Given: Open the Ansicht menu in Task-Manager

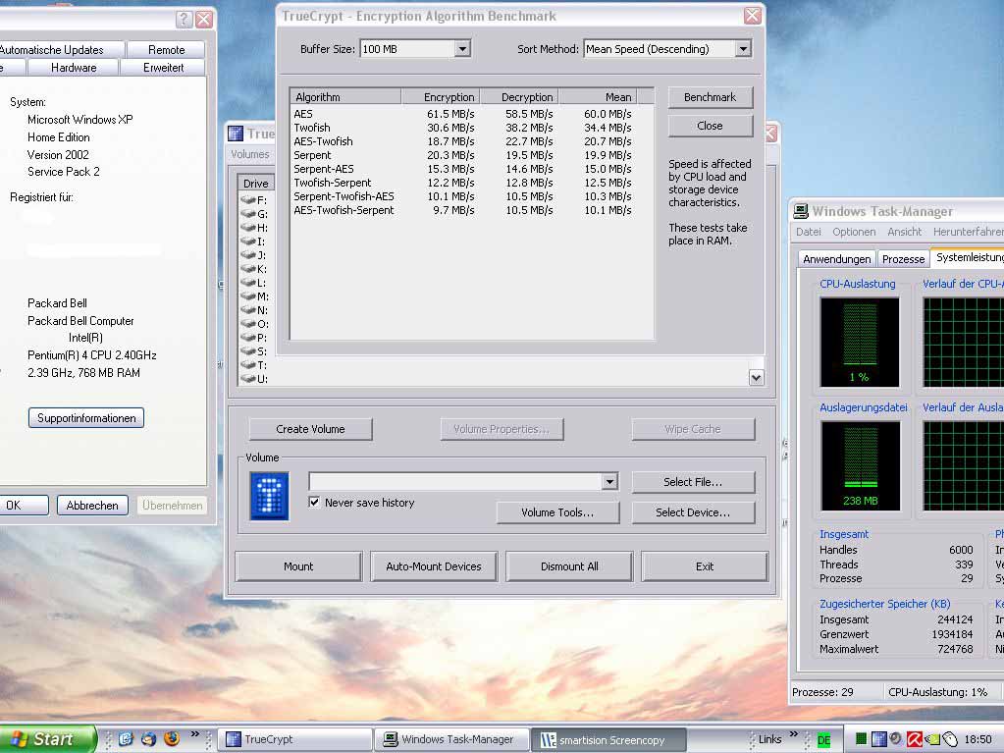Looking at the screenshot, I should coord(904,232).
